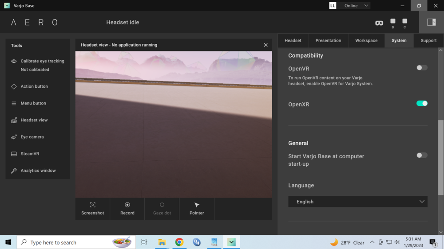Screen dimensions: 444x249
Task: Click the LL user profile badge
Action: click(333, 6)
